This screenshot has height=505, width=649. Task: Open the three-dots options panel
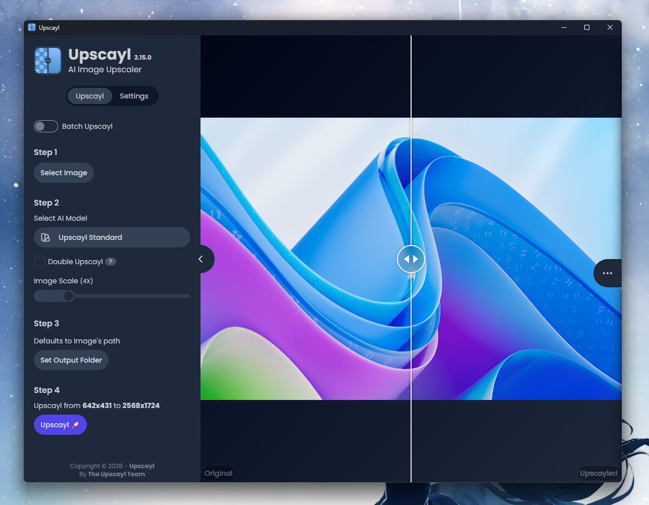coord(607,273)
